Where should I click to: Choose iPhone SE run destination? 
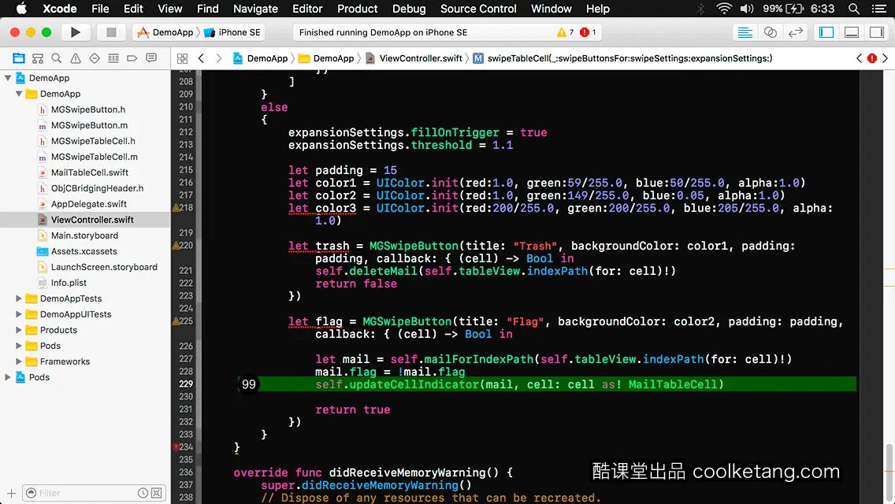[232, 32]
